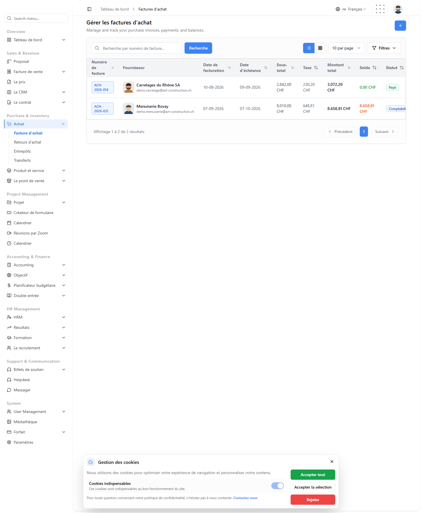Open Entrepôts submenu item
The image size is (422, 513).
pos(22,151)
